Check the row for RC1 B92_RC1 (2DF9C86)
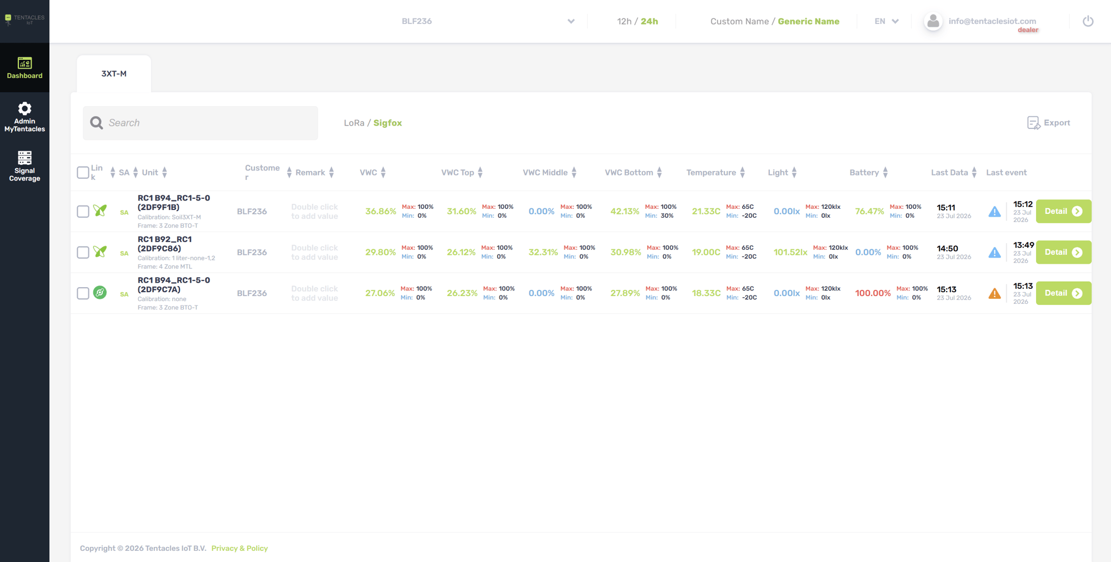Screen dimensions: 1111x562 pyautogui.click(x=83, y=253)
